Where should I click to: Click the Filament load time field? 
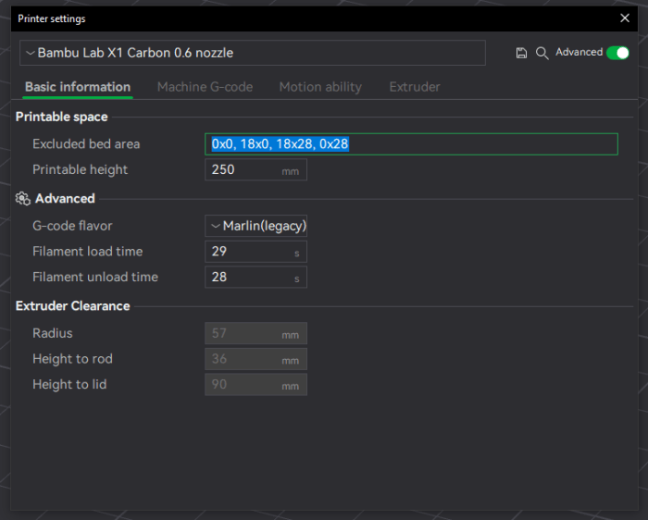[x=255, y=252]
